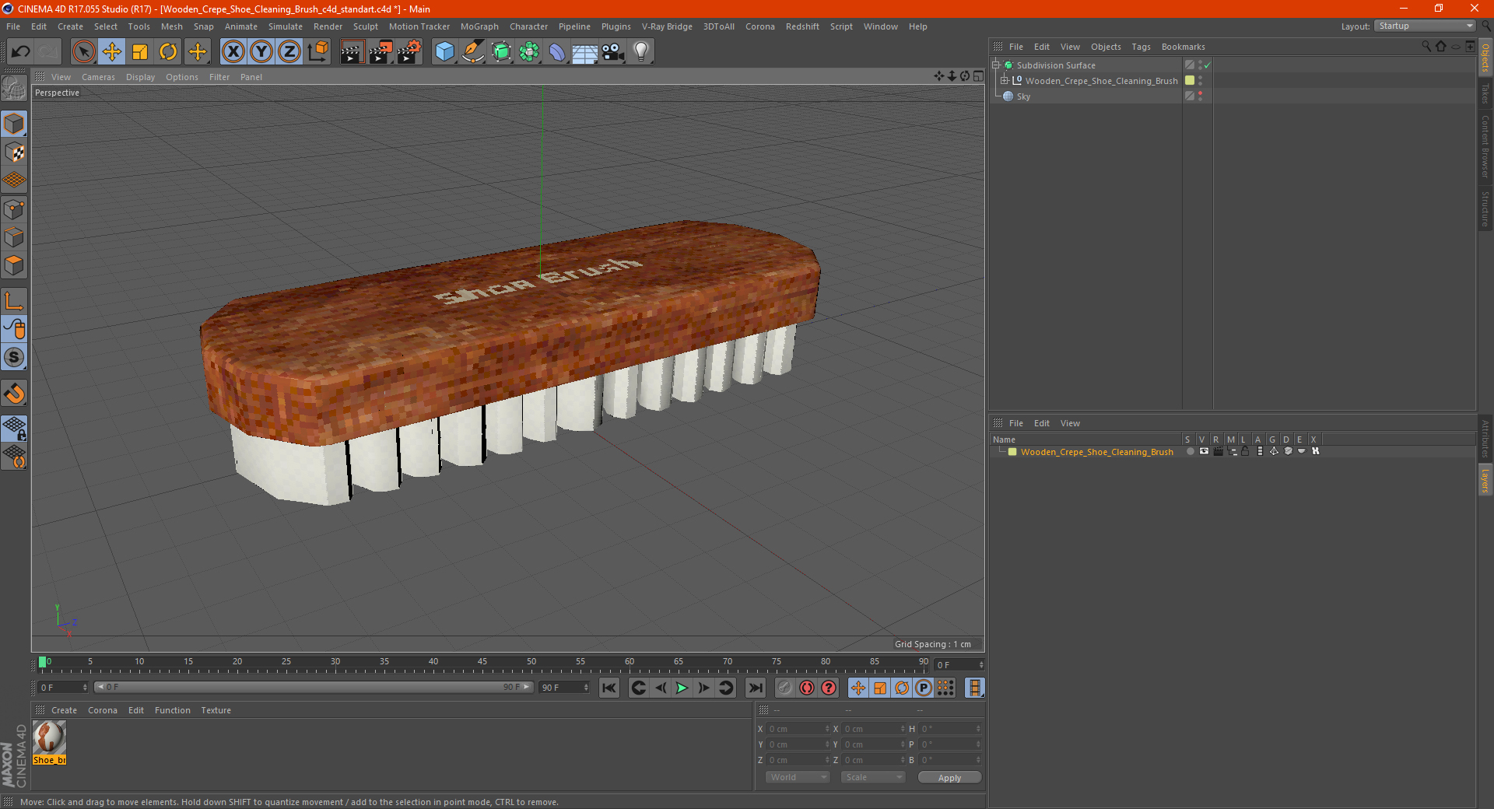Activate the Rotate tool
This screenshot has width=1494, height=809.
[168, 52]
